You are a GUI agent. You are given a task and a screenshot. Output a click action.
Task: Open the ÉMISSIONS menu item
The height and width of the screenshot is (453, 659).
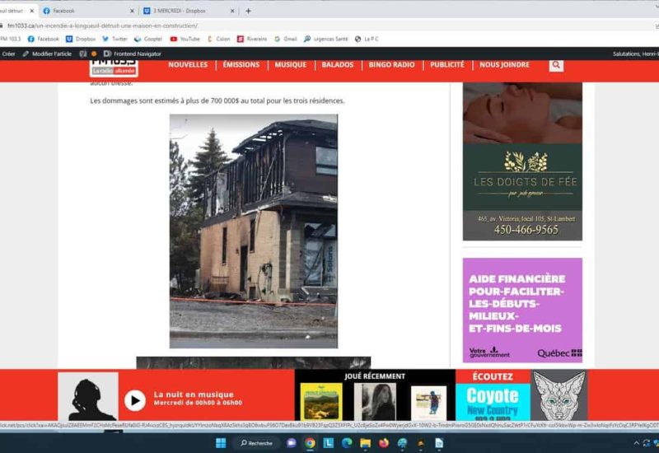(241, 65)
